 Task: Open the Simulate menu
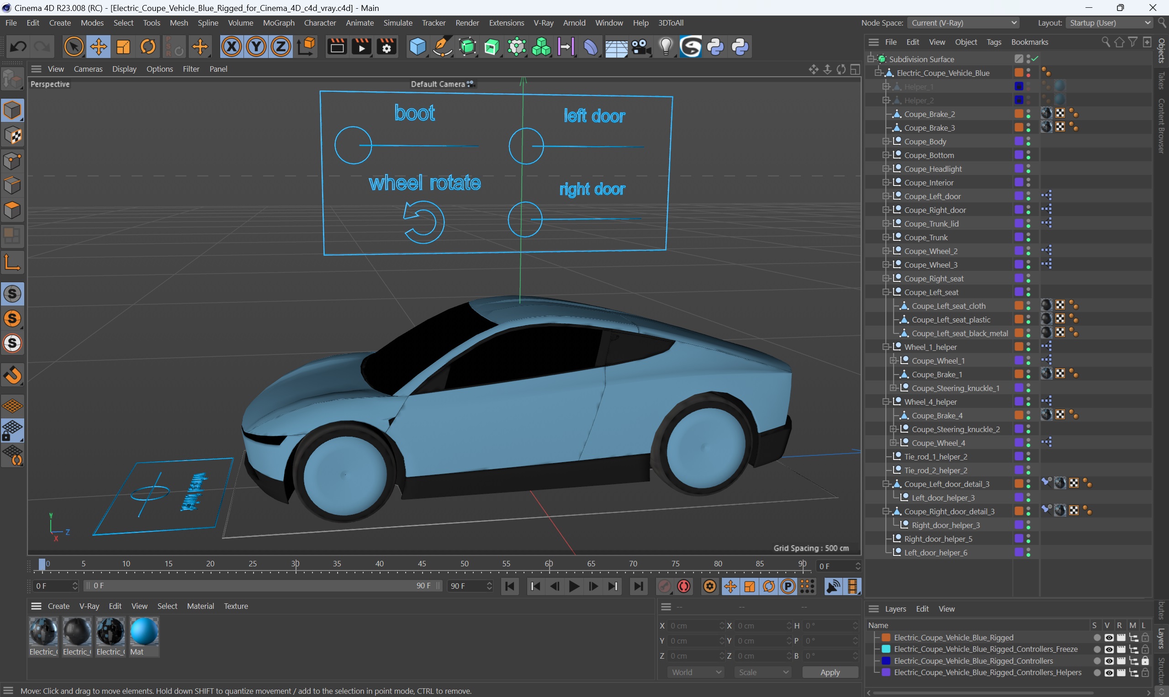click(397, 22)
